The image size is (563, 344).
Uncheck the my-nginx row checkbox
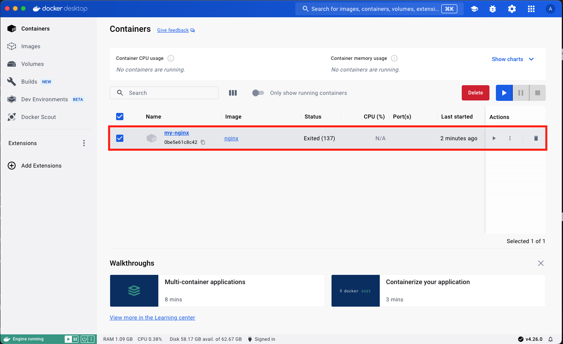pyautogui.click(x=120, y=138)
